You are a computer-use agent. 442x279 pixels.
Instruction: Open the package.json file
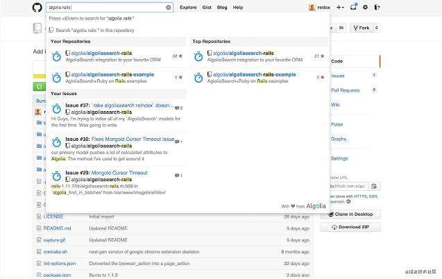[x=57, y=275]
